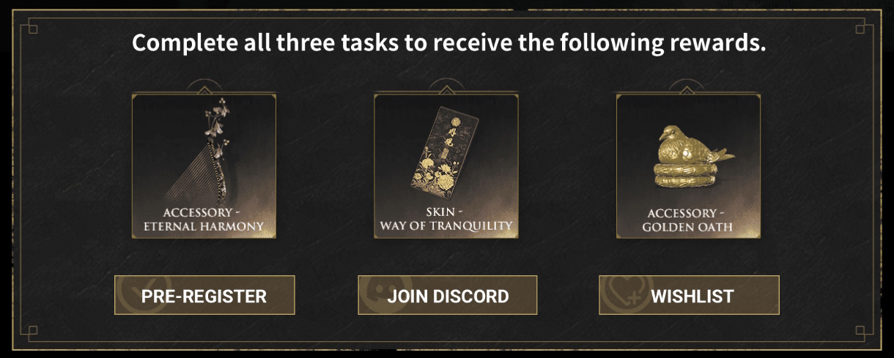Click the arch ornament above the Eternal Harmony card

pos(204,86)
